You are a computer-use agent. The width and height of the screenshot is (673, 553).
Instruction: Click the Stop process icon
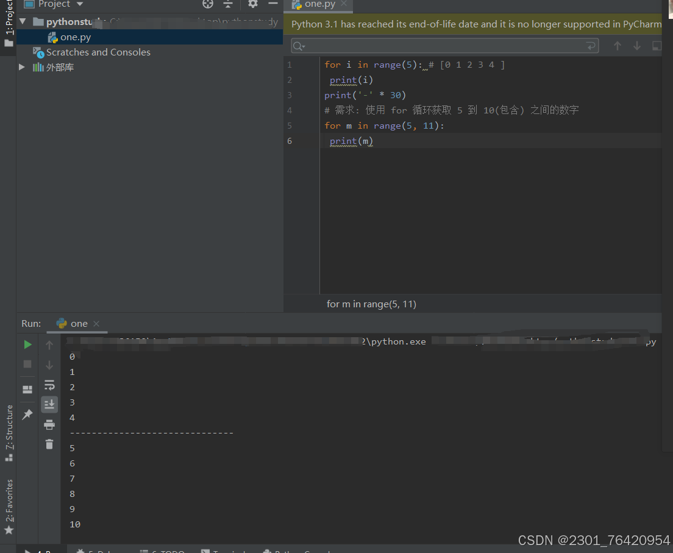pyautogui.click(x=27, y=364)
